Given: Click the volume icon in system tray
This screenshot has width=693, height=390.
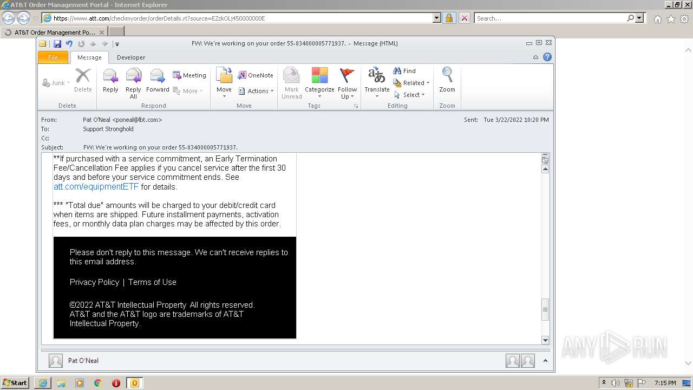Looking at the screenshot, I should pos(616,383).
